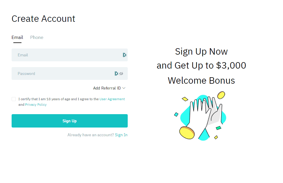This screenshot has height=183, width=283.
Task: Click the chevron next to Add Referral ID
Action: click(124, 88)
